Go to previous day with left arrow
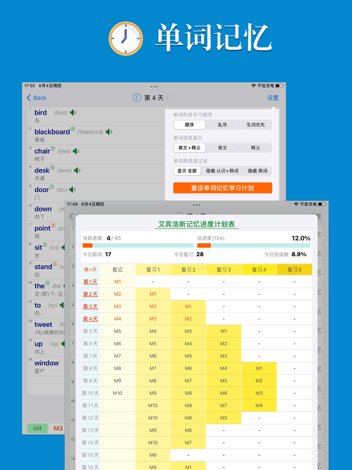Screen dimensions: 352x470 click(x=137, y=98)
